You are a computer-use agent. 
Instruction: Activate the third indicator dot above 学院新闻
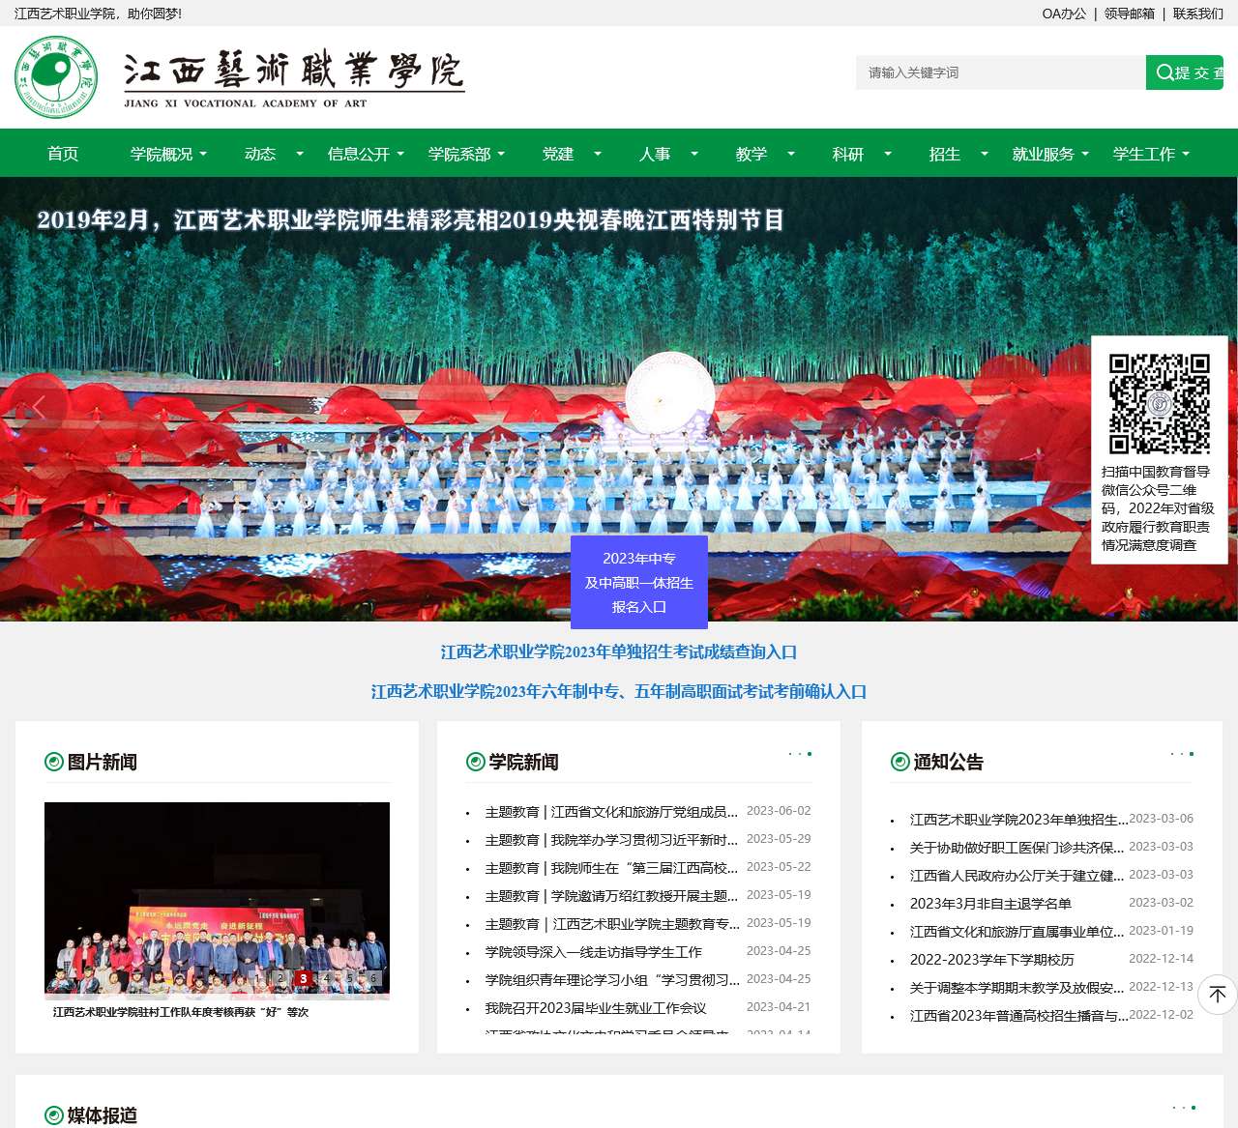coord(811,754)
